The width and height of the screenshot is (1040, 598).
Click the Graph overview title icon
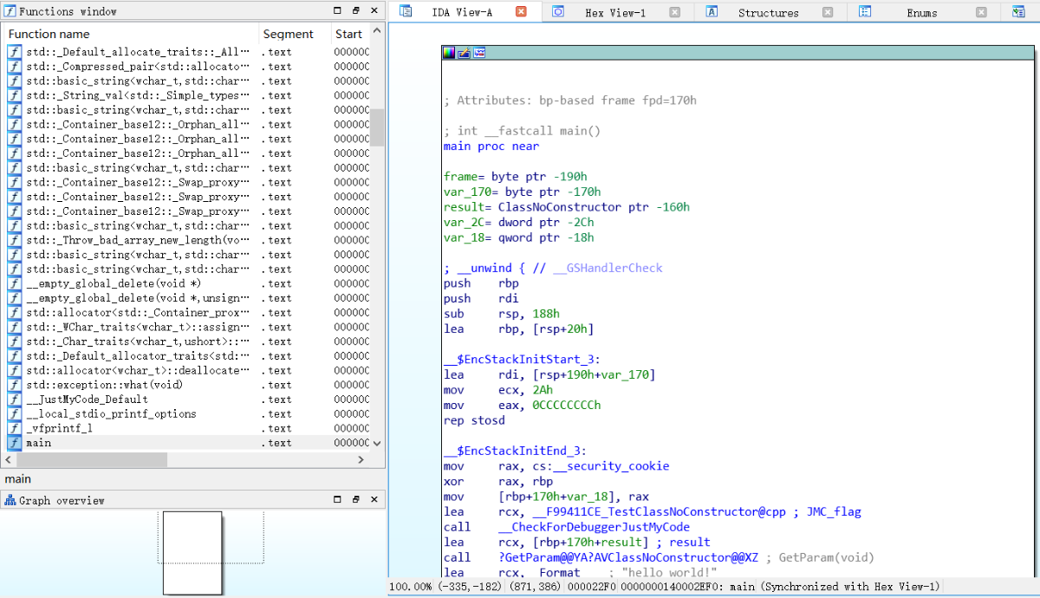tap(11, 500)
